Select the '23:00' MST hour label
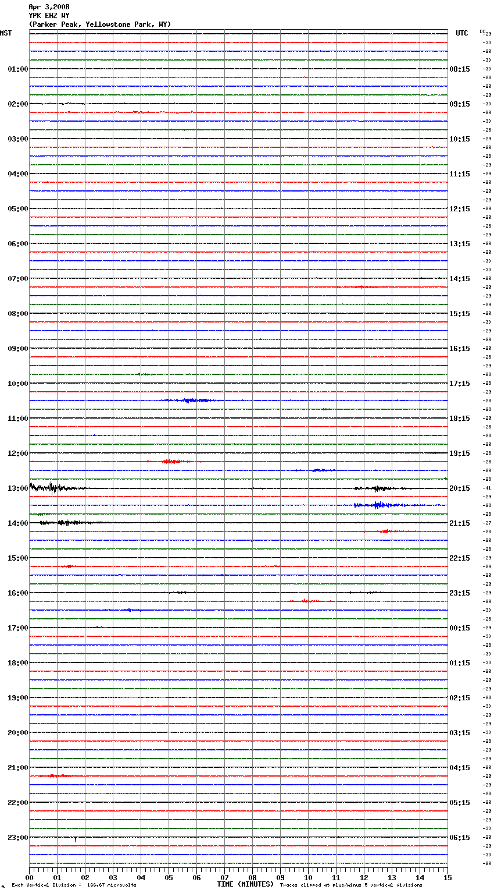Viewport: 494px width, 893px height. coord(18,838)
